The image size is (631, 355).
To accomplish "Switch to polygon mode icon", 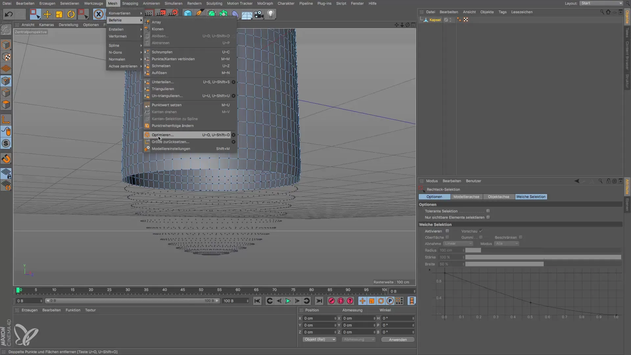I will 6,105.
